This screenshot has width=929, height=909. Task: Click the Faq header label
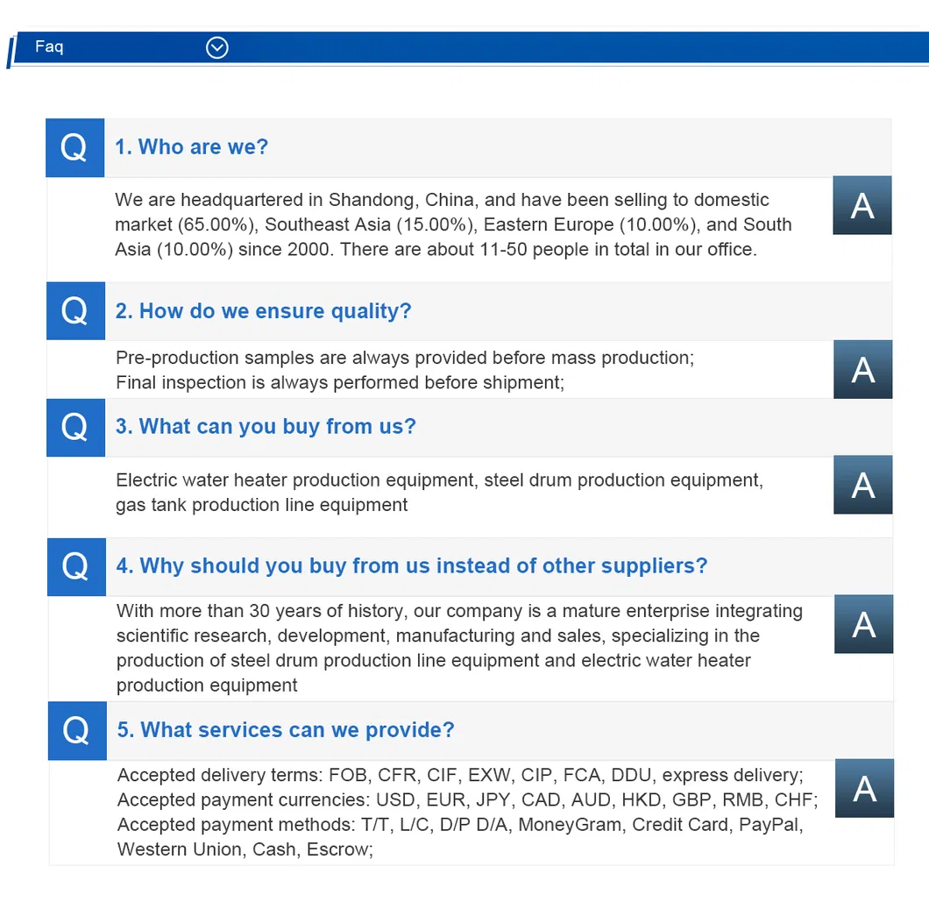click(x=49, y=46)
